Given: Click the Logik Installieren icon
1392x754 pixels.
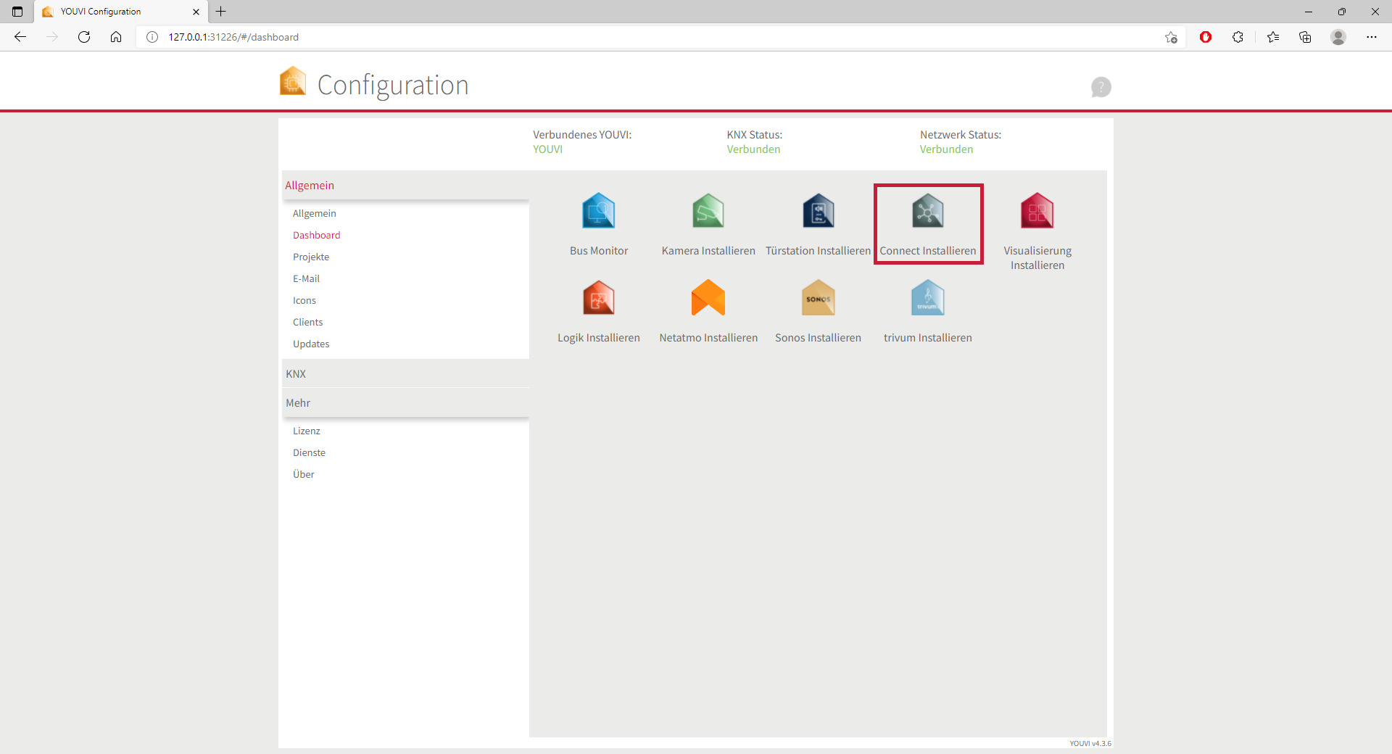Looking at the screenshot, I should pyautogui.click(x=599, y=298).
